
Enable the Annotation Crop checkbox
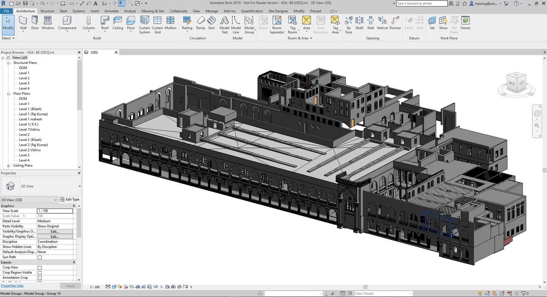point(40,277)
